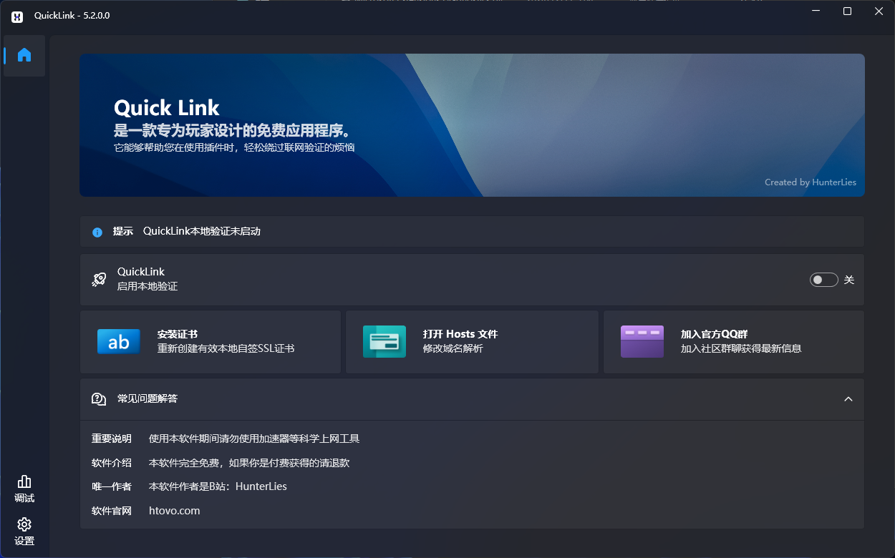Click the 打开 Hosts 文件 card title

coord(460,334)
